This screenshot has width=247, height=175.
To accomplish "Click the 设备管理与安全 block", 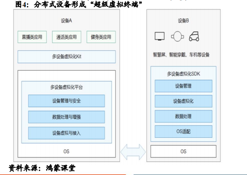I will point(66,101).
